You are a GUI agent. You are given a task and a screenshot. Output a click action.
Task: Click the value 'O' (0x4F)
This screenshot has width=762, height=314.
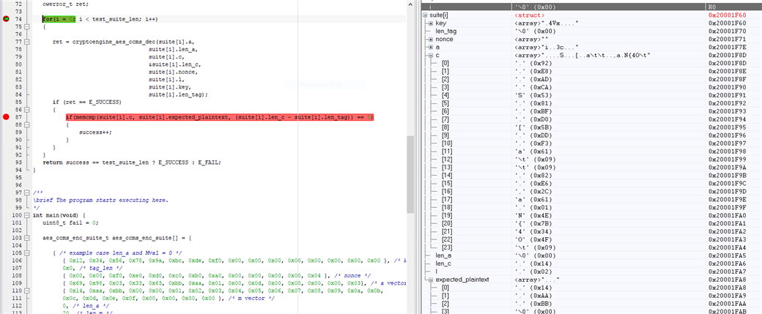click(533, 239)
